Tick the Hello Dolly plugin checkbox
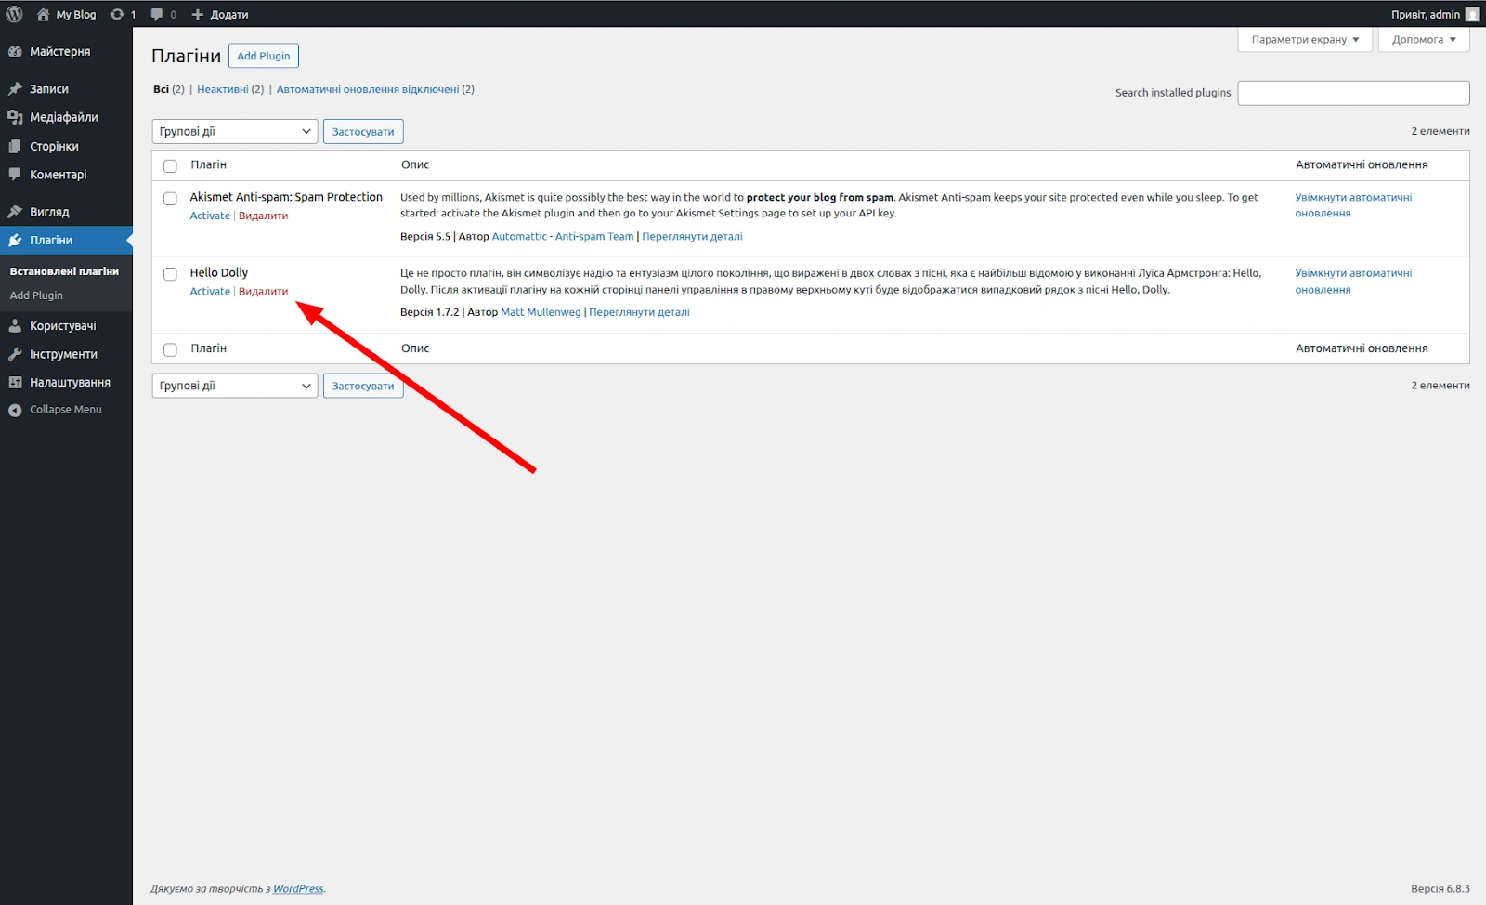 (170, 274)
